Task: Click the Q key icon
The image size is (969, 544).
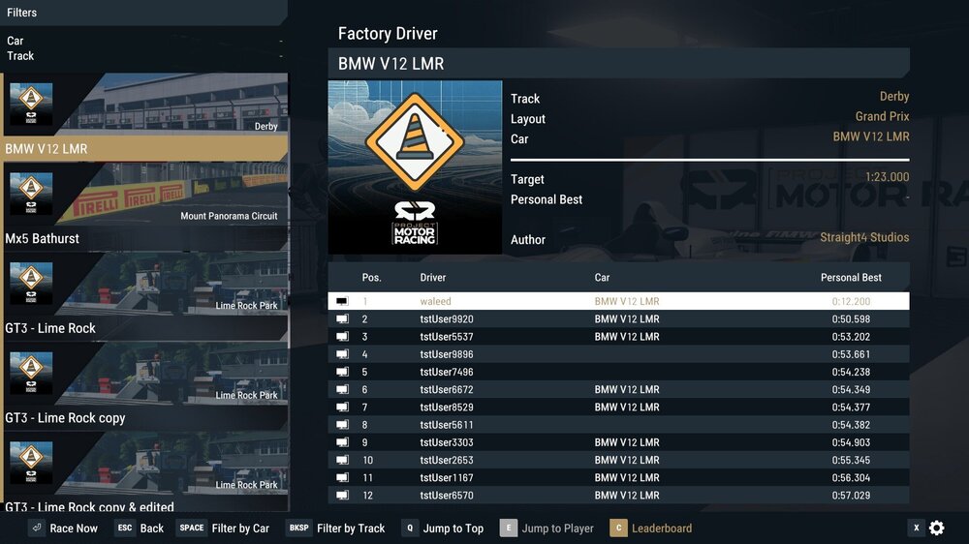Action: click(x=410, y=528)
